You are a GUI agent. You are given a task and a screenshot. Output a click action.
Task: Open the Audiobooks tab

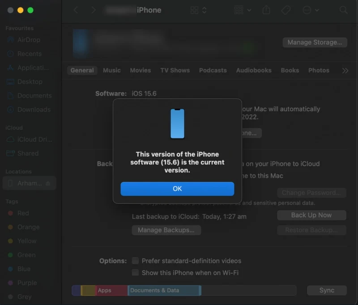pos(254,70)
